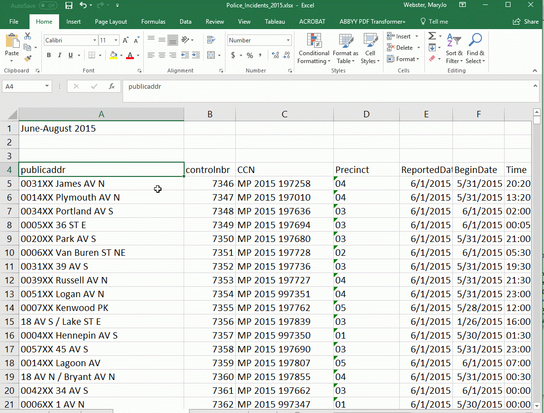Expand the Name Box dropdown arrow
Viewport: 544px width, 413px height.
tap(47, 86)
